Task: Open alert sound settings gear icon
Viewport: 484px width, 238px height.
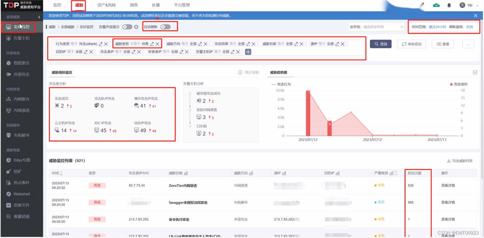Action: 136,27
